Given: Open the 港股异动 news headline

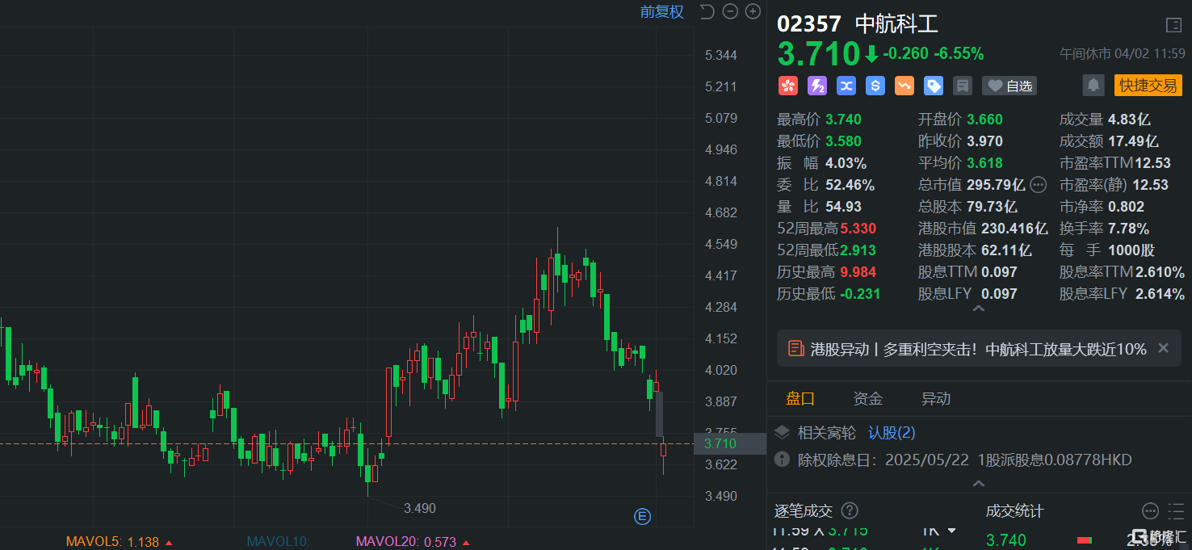Looking at the screenshot, I should [x=978, y=349].
